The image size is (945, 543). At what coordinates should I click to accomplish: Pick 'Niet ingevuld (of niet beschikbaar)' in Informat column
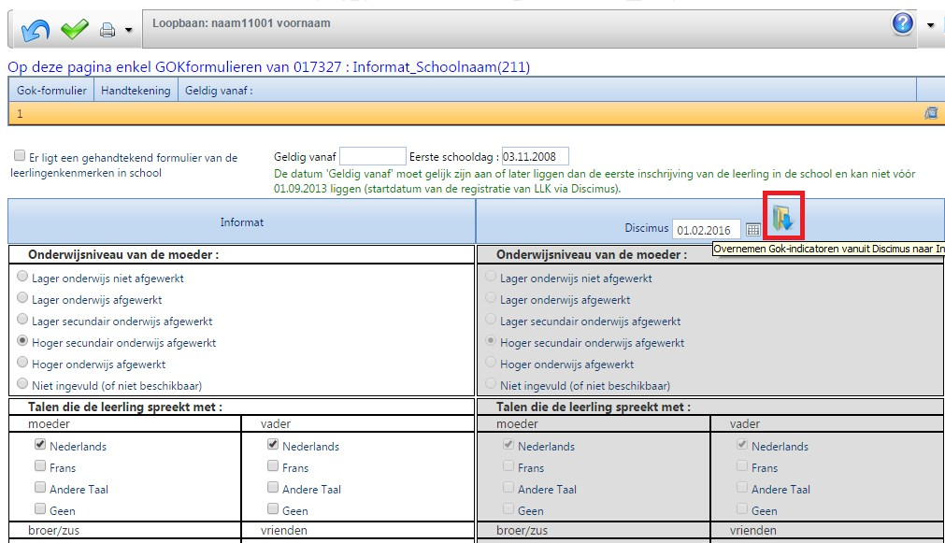22,383
